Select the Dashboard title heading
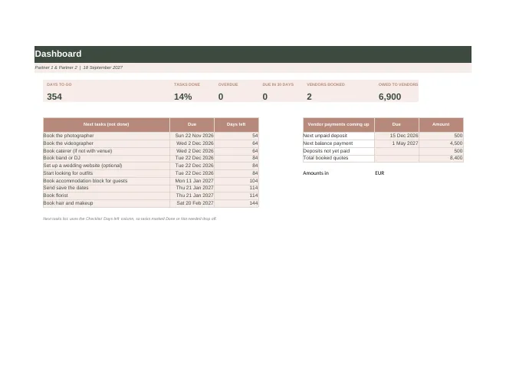Viewport: 506px width, 391px height. [58, 54]
